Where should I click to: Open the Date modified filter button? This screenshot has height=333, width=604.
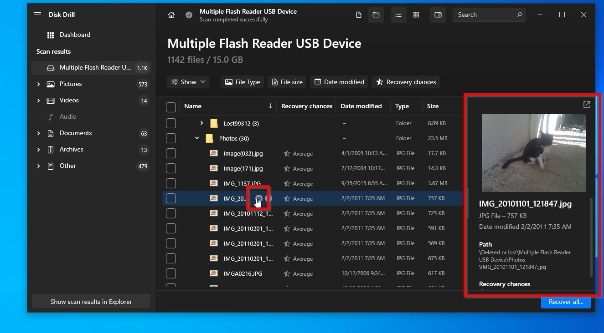[x=340, y=82]
